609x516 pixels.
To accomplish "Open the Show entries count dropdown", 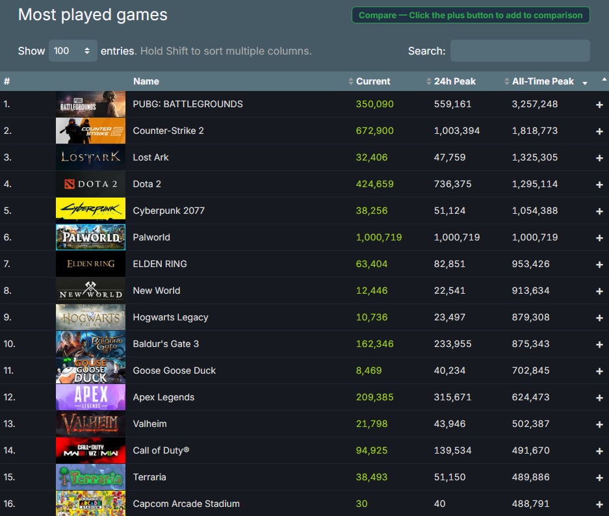I will coord(73,51).
